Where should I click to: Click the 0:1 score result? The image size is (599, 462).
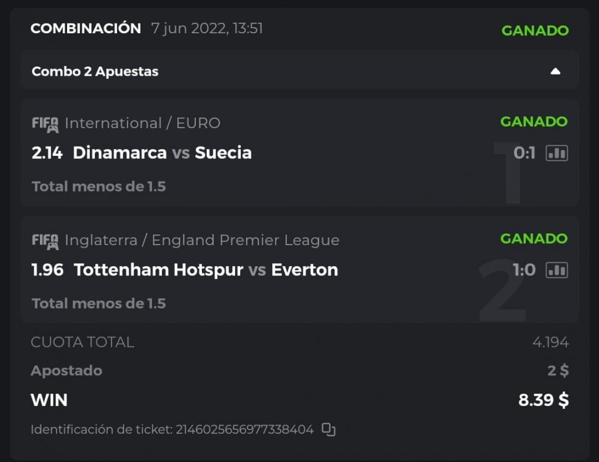pos(525,153)
